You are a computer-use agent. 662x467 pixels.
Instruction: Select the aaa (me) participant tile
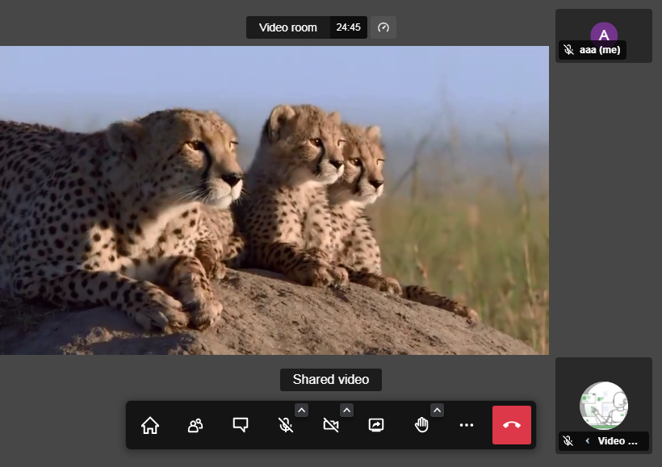pyautogui.click(x=604, y=35)
